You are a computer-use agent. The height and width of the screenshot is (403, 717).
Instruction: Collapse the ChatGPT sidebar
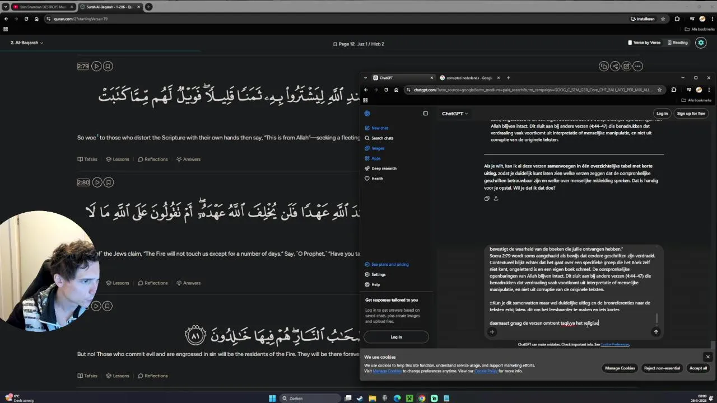pyautogui.click(x=425, y=114)
